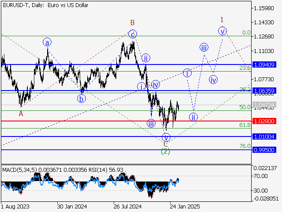Image resolution: width=282 pixels, height=212 pixels.
Task: Click the green (2) wave label
Action: coord(165,151)
